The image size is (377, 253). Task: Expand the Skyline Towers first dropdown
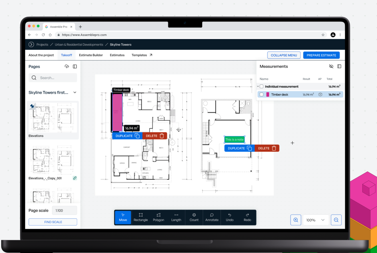[74, 92]
